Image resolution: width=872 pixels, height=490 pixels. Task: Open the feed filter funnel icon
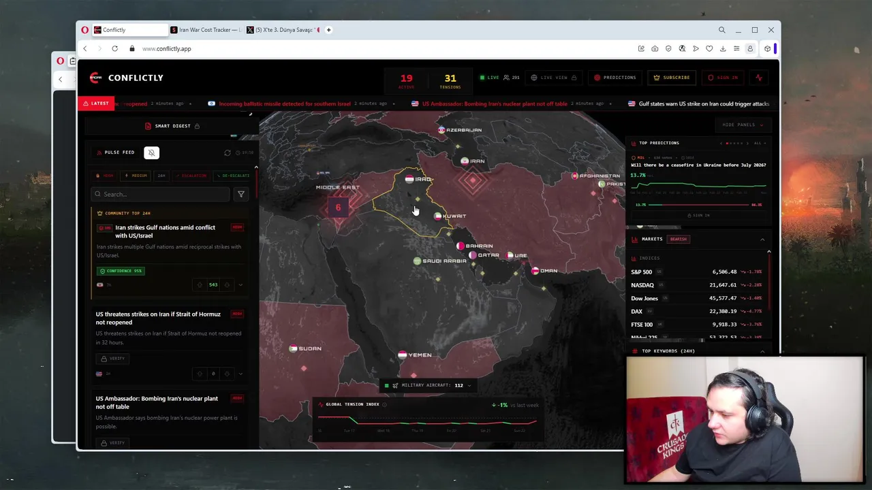pyautogui.click(x=240, y=194)
